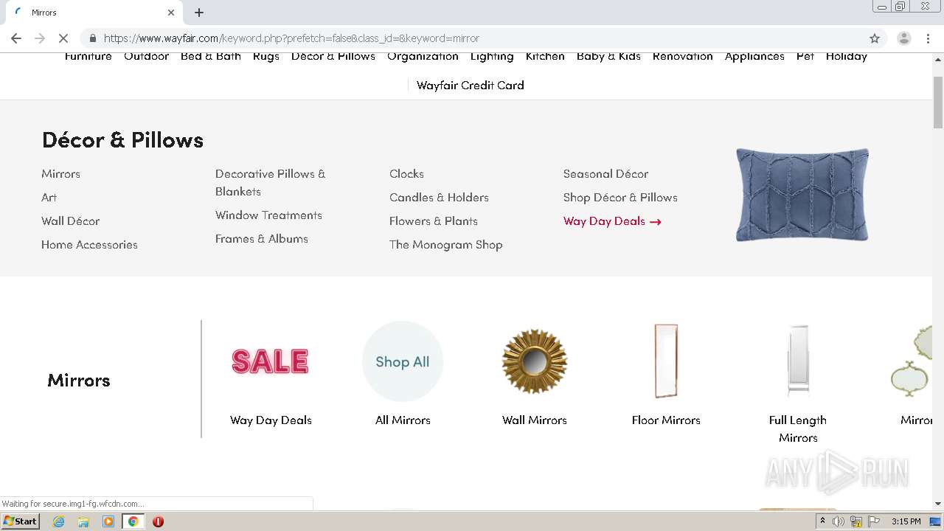Open the Flowers & Plants link
944x531 pixels.
point(434,221)
